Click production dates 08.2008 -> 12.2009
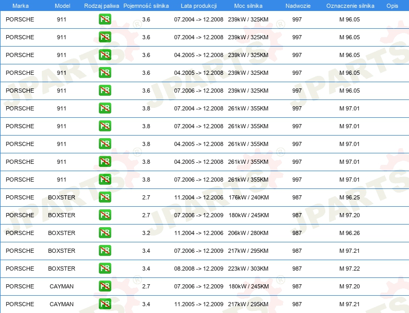 tap(198, 269)
